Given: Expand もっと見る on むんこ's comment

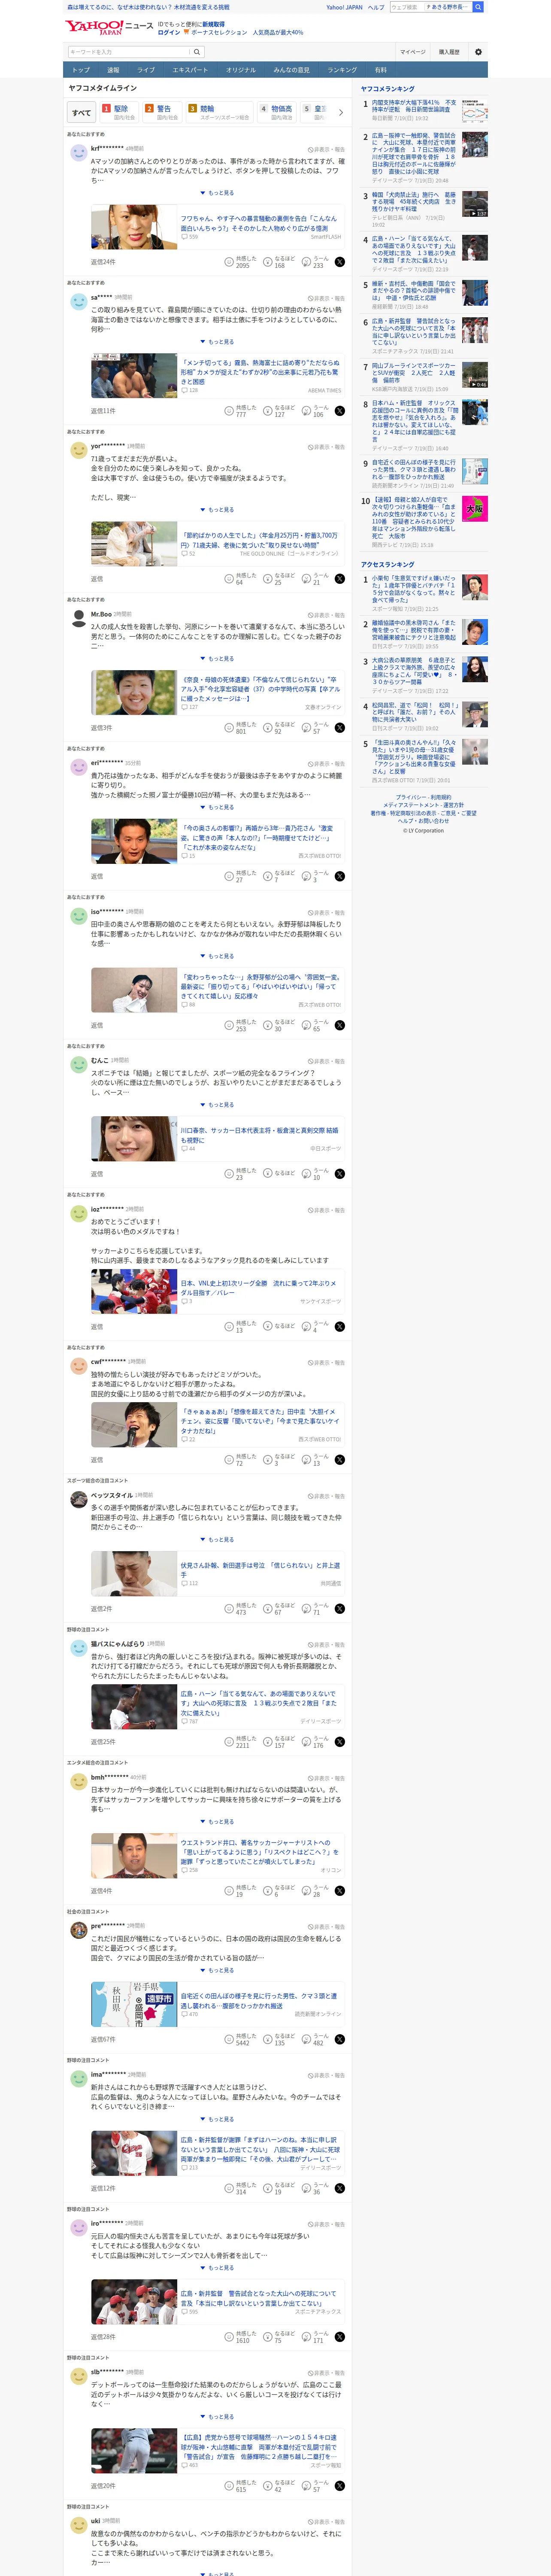Looking at the screenshot, I should (x=217, y=1105).
